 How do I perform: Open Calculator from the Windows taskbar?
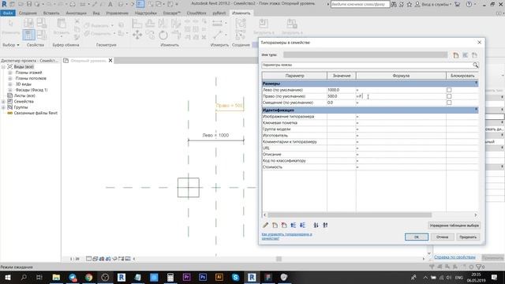click(170, 277)
